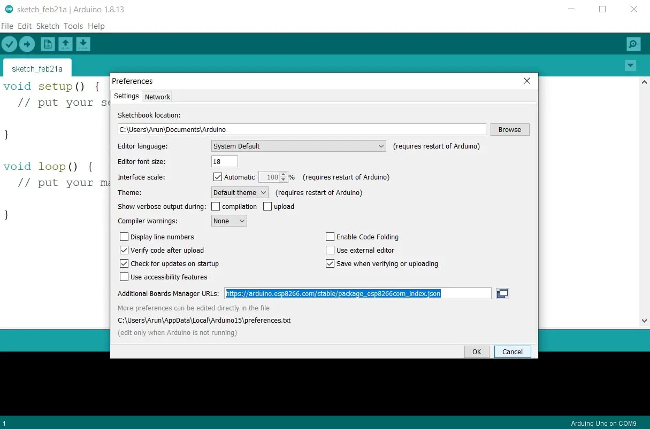Image resolution: width=650 pixels, height=429 pixels.
Task: Click the Browse button
Action: point(510,129)
